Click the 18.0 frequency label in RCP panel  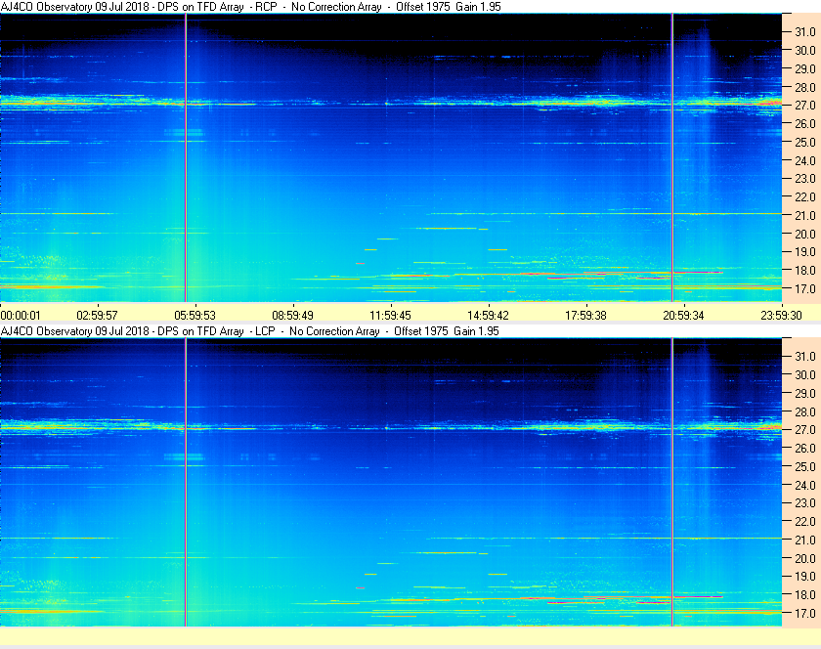(x=805, y=271)
